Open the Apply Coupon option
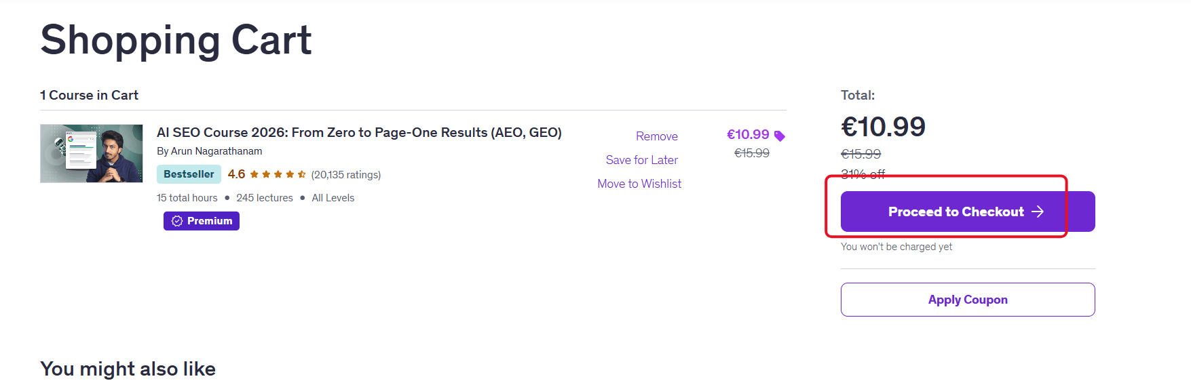 coord(968,300)
